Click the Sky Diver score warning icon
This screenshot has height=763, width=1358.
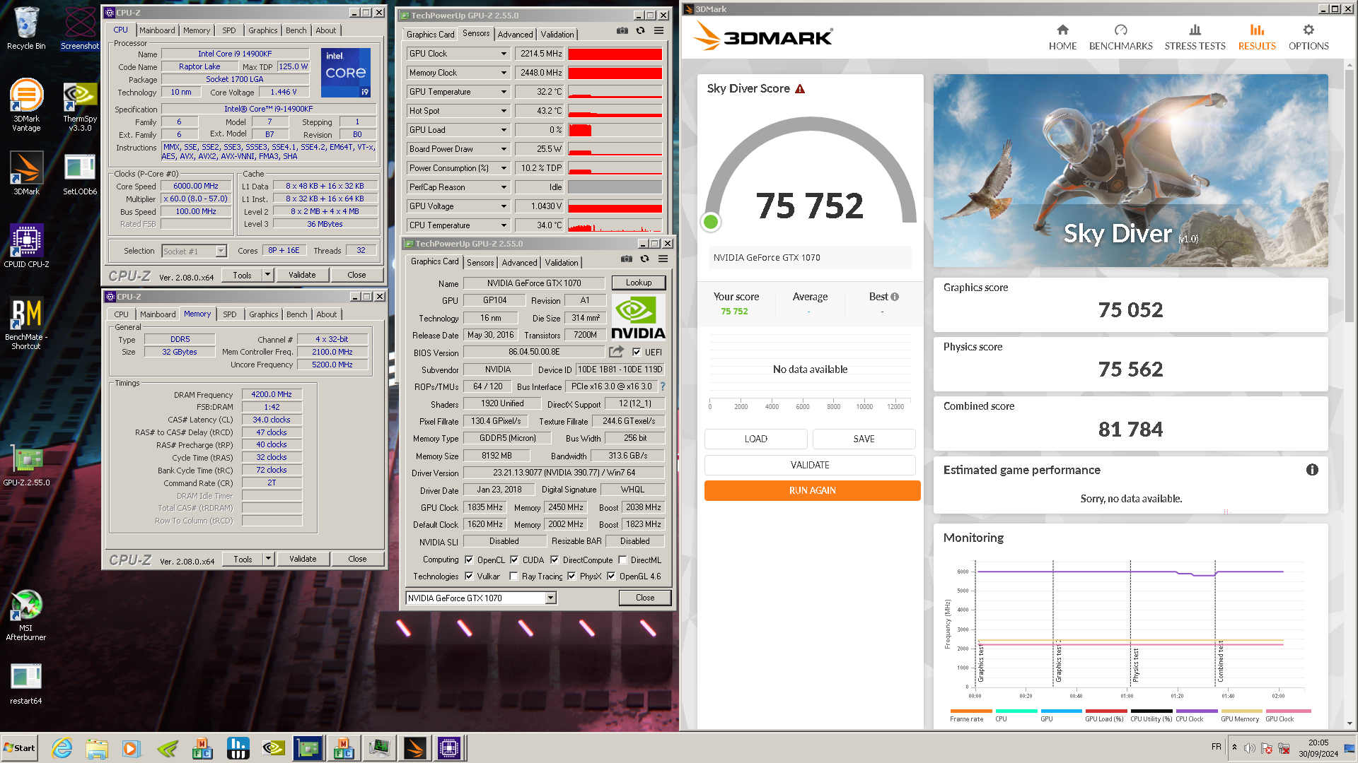[800, 89]
